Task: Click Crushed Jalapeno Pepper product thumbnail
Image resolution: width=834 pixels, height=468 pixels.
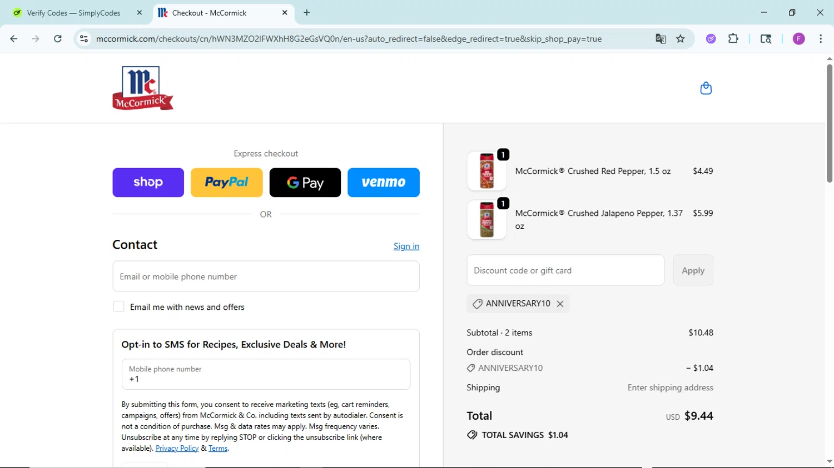Action: (487, 220)
